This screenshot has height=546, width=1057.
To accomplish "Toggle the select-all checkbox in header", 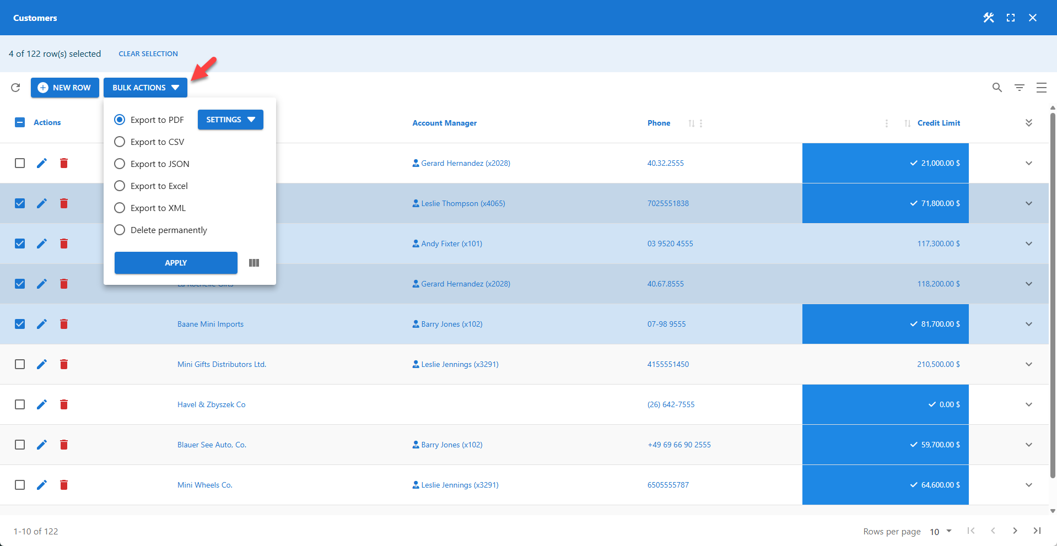I will pos(20,122).
